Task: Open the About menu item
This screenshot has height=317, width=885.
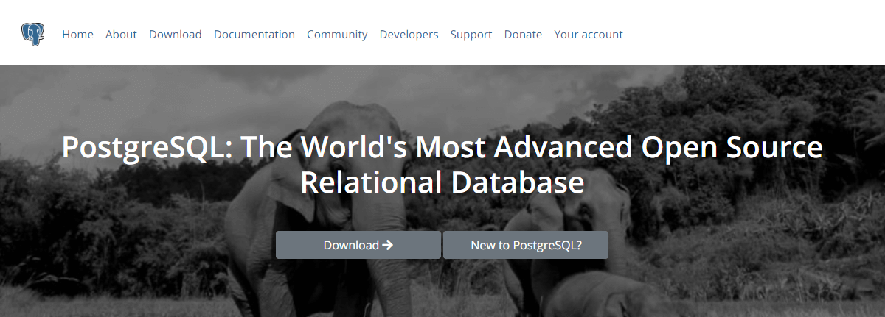Action: tap(121, 35)
